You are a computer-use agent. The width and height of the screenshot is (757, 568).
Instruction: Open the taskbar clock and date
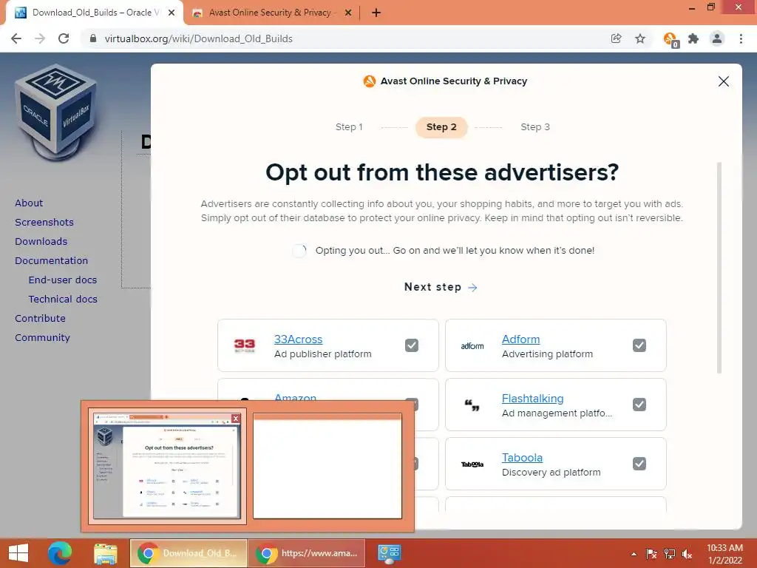point(724,554)
